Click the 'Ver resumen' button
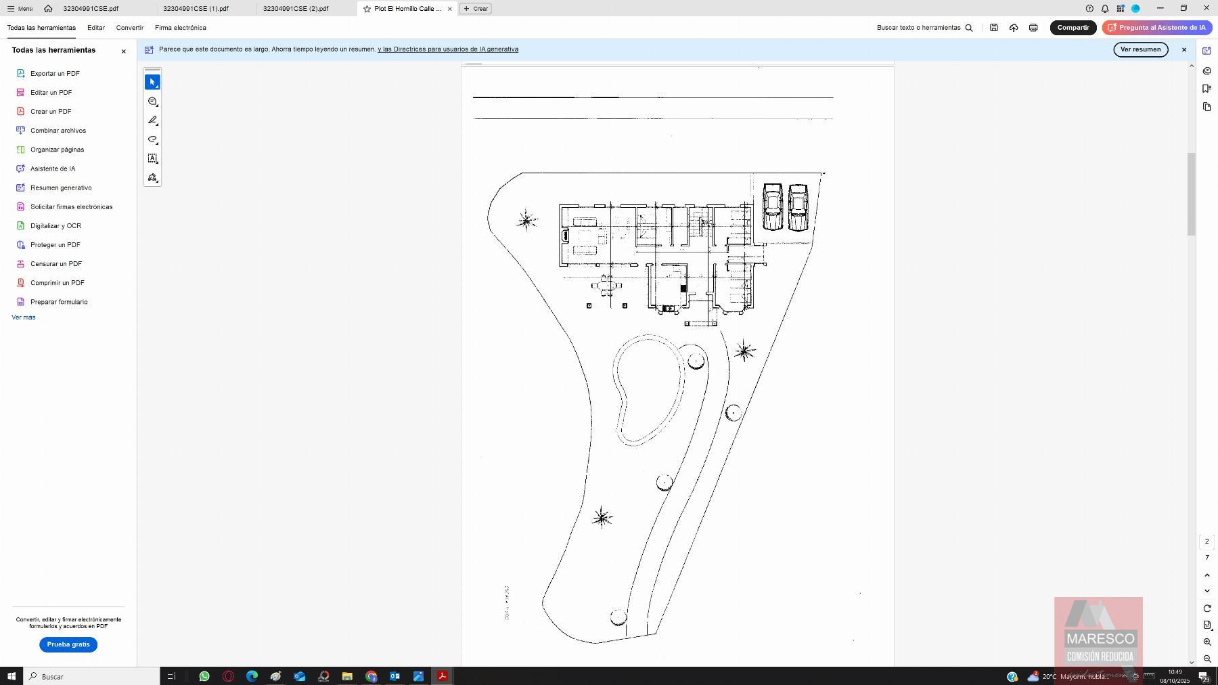The height and width of the screenshot is (685, 1218). coord(1140,49)
